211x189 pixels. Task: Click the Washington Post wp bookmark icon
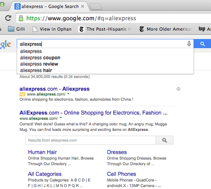202,29
